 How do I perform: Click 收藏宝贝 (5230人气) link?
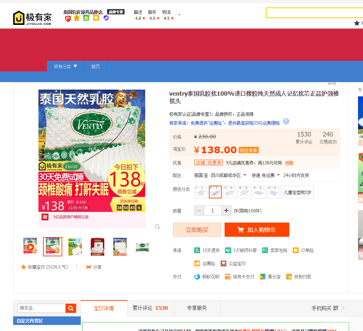click(x=48, y=267)
